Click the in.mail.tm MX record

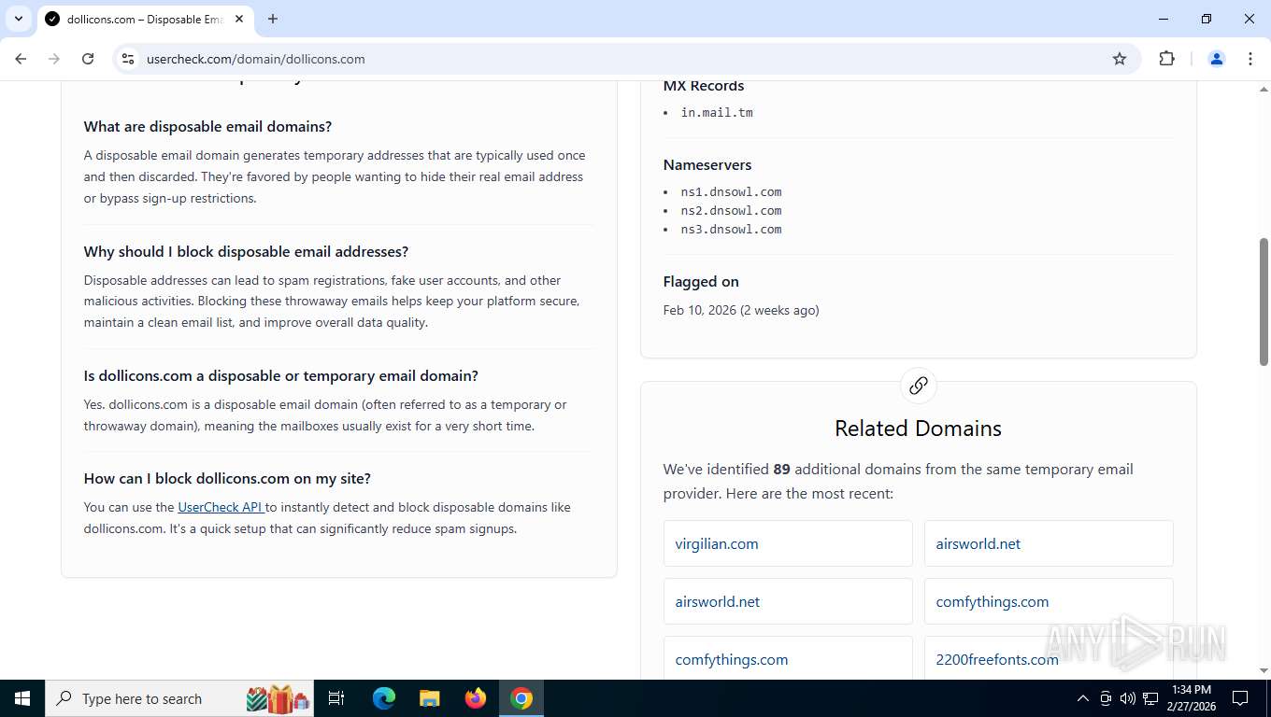(717, 112)
